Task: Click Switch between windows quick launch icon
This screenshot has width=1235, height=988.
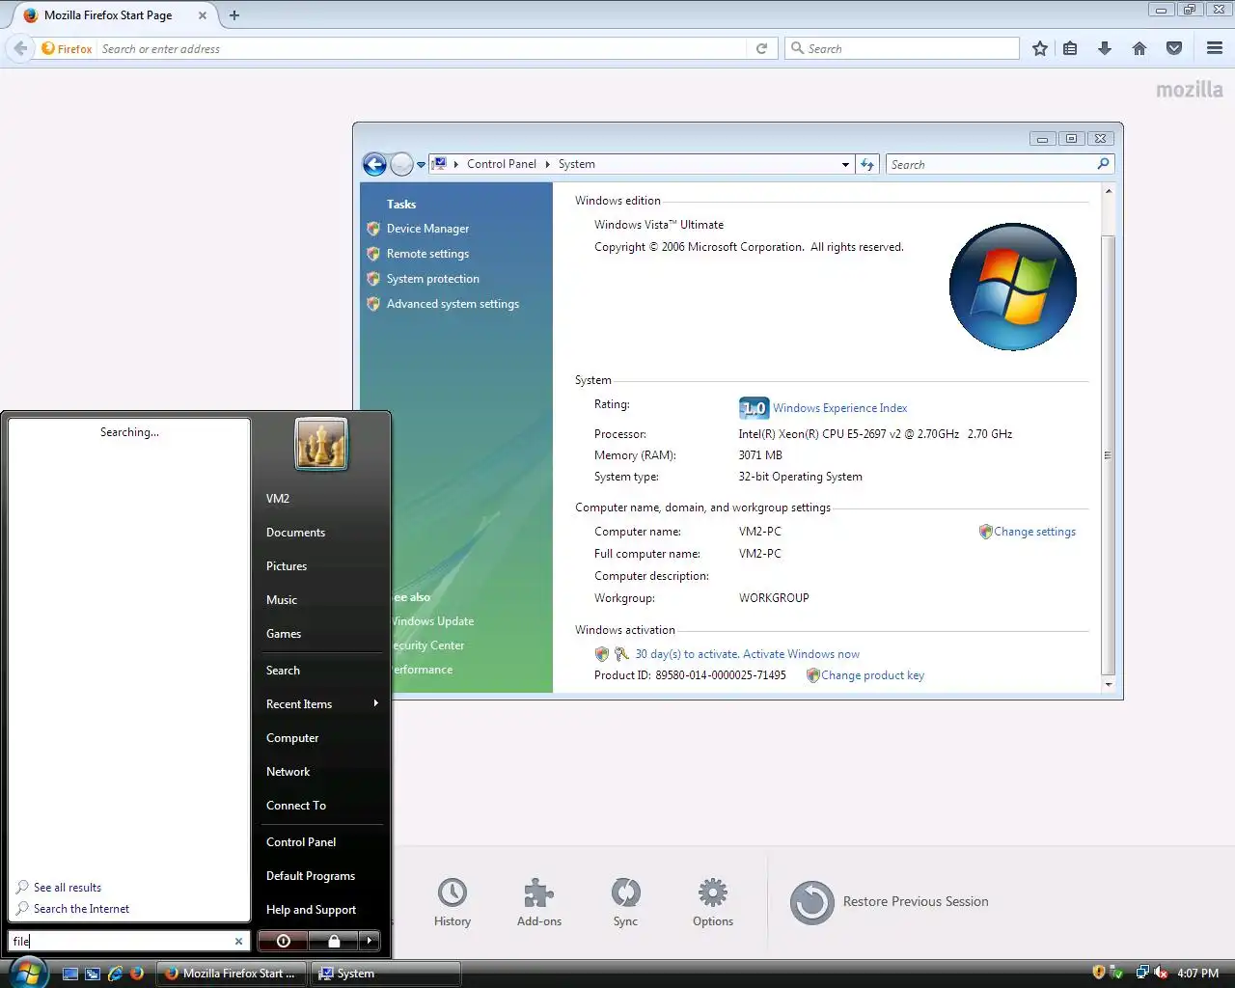Action: pos(93,974)
